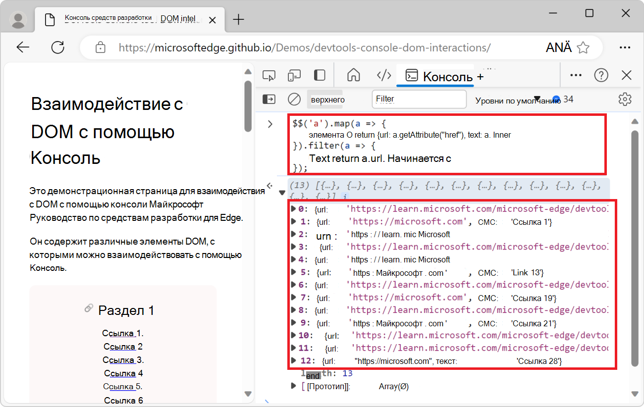Open the More Tools (...) menu
The height and width of the screenshot is (407, 644).
point(576,75)
